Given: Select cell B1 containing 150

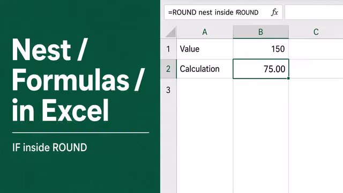Looking at the screenshot, I should point(261,49).
